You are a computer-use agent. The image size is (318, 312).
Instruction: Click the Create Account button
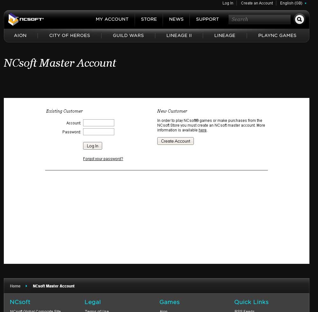tap(175, 141)
